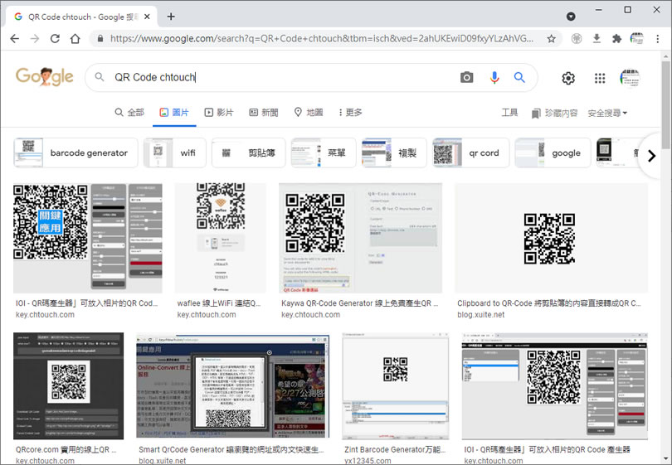Switch to the 新聞 tab
This screenshot has width=672, height=465.
[264, 113]
